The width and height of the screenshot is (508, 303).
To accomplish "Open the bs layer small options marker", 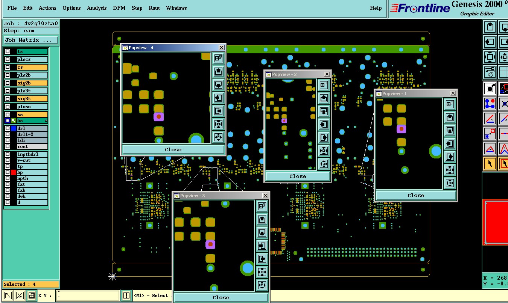I will click(46, 121).
